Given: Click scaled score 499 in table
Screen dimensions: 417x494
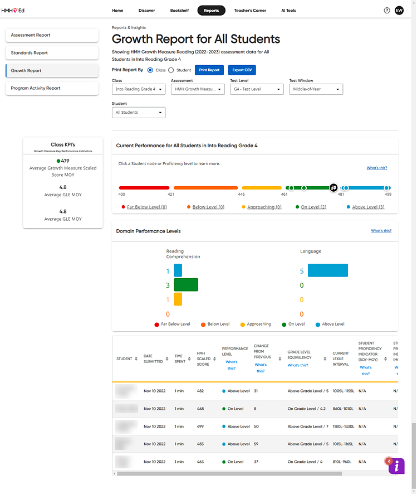Looking at the screenshot, I should point(200,427).
